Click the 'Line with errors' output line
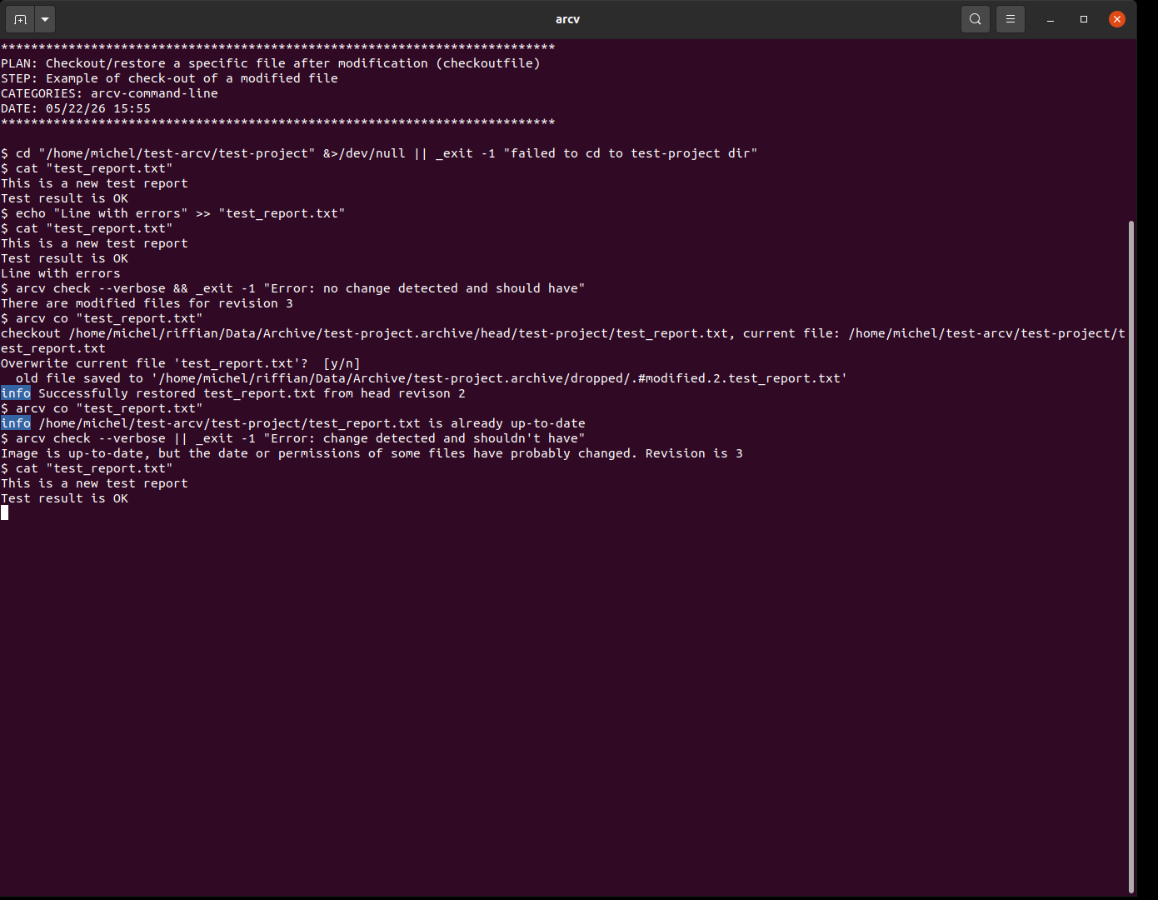 click(61, 273)
